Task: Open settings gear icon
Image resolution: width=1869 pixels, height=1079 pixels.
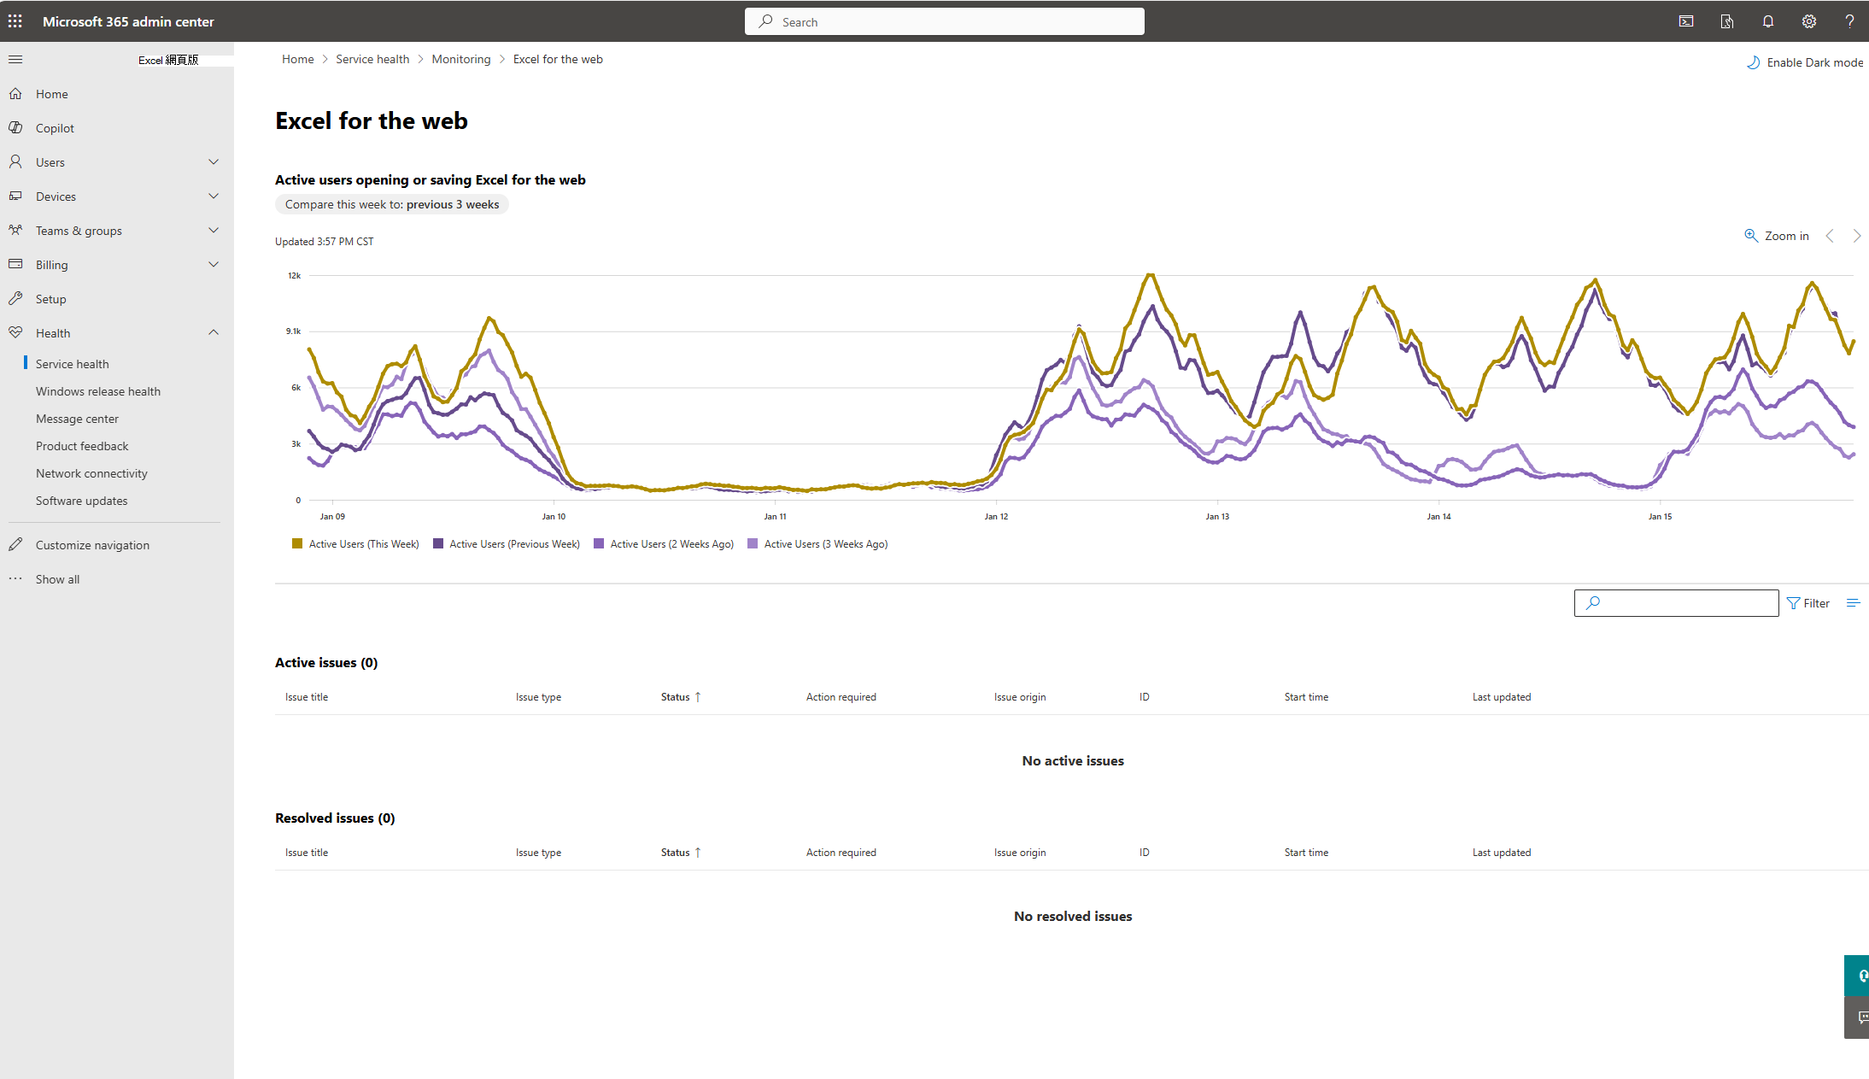Action: click(x=1809, y=21)
